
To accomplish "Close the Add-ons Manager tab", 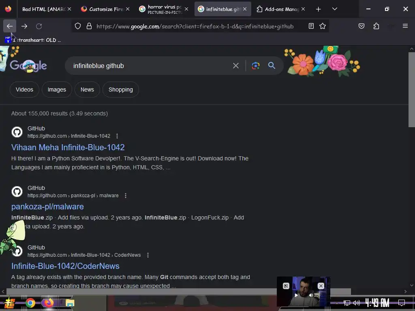I will [x=303, y=9].
